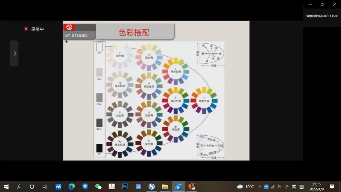Show hidden system tray icons
This screenshot has height=192, width=341.
tap(260, 187)
